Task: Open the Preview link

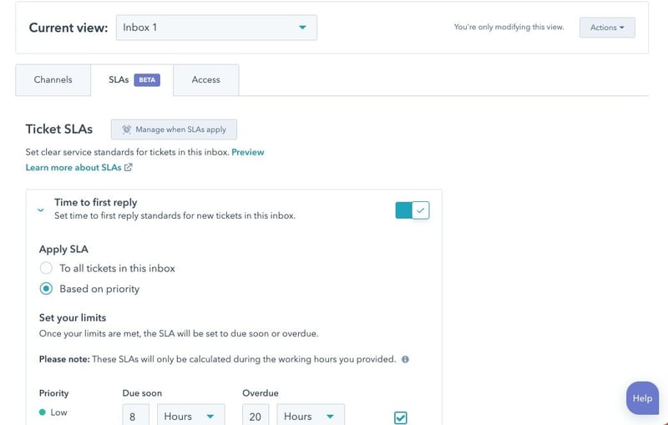Action: (247, 152)
